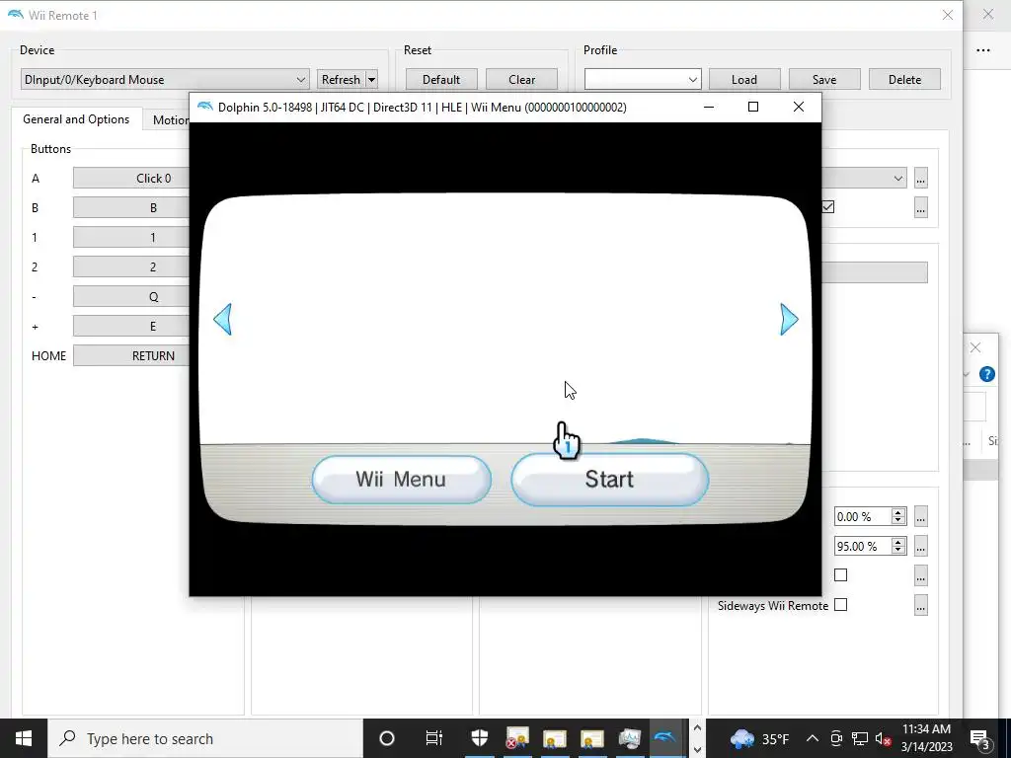Decrease the 0.00 % spinner value

(898, 520)
